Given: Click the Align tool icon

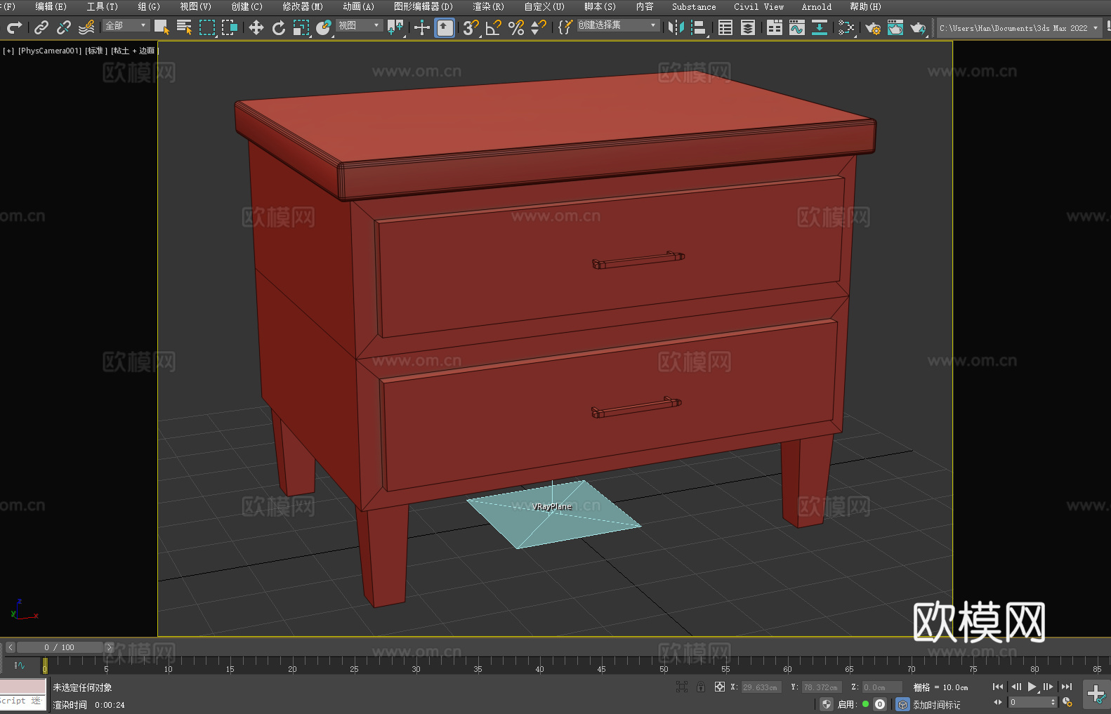Looking at the screenshot, I should (x=699, y=27).
